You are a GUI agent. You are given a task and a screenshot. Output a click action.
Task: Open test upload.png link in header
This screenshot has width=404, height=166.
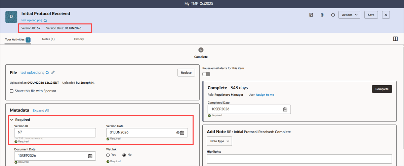click(32, 20)
